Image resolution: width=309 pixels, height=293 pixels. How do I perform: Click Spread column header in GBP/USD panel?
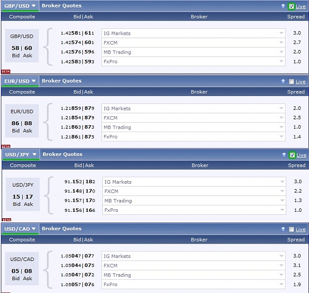296,16
